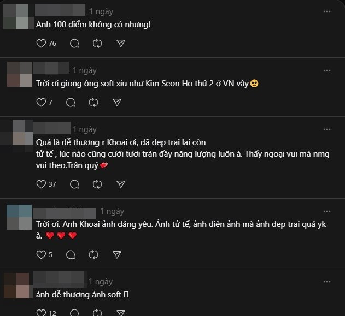
Task: Open the "1 ngày" timestamp on "ảnh dễ thương ảnh soft" comment
Action: pyautogui.click(x=100, y=282)
